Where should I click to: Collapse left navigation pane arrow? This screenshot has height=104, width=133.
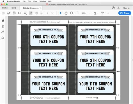7,60
